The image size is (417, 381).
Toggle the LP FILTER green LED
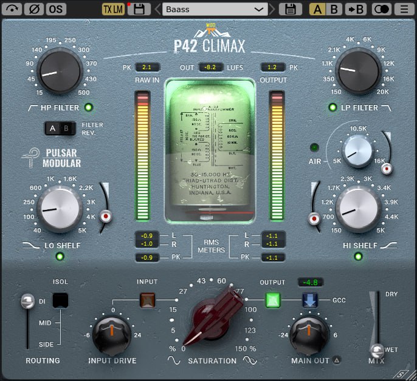[x=333, y=107]
